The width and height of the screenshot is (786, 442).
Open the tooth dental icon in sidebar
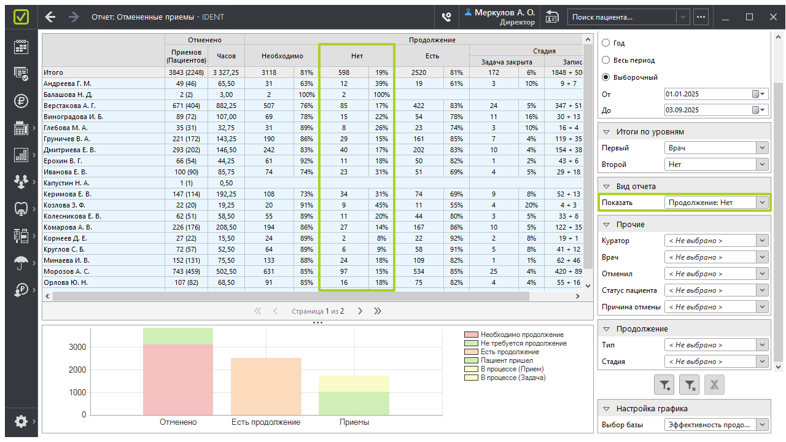pos(21,209)
